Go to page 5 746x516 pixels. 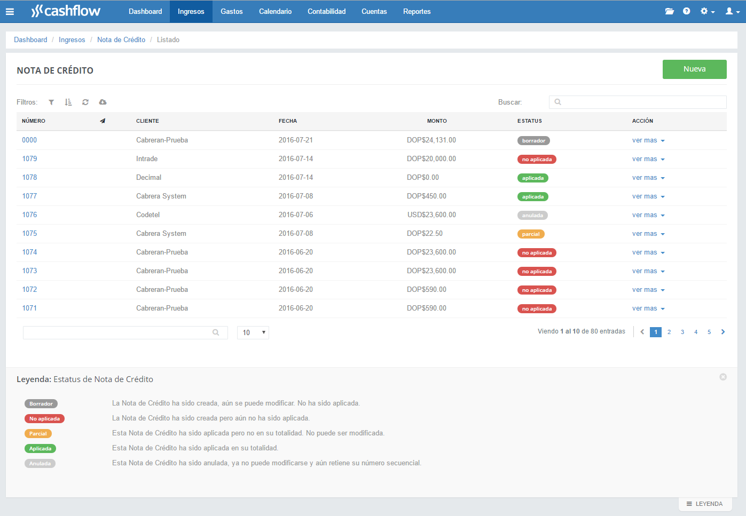[x=709, y=332]
